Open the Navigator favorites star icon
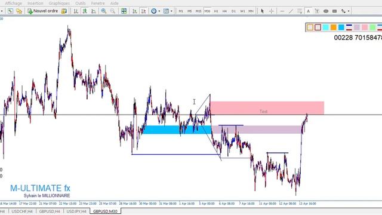 tap(19, 11)
